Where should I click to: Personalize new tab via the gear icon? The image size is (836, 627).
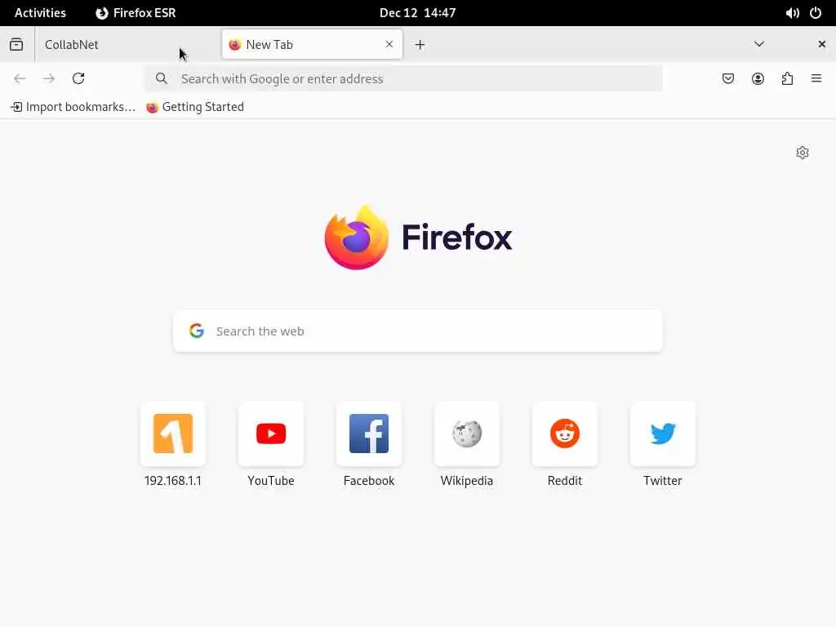tap(803, 153)
